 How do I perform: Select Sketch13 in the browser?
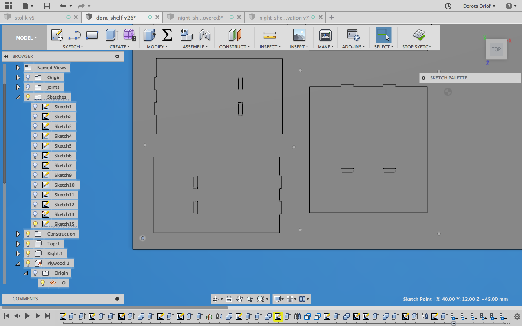coord(64,214)
